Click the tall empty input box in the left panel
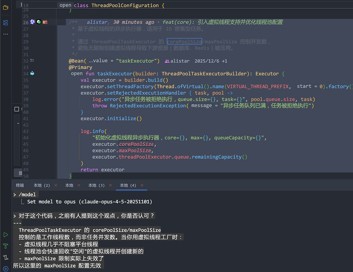Screen dimensions: 353x272 point(17,140)
